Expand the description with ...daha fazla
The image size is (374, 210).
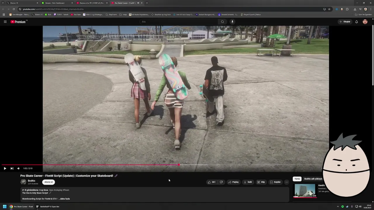(x=64, y=199)
